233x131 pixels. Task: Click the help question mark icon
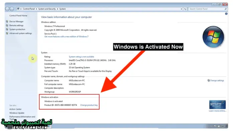(226, 14)
